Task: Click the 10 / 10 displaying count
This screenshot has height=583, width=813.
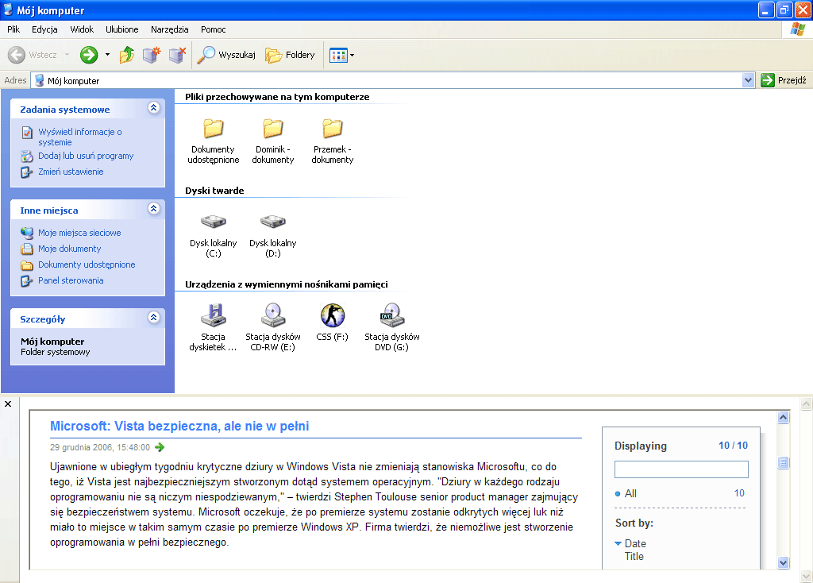Action: coord(733,446)
